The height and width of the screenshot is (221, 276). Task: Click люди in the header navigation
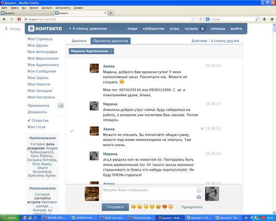tap(132, 28)
